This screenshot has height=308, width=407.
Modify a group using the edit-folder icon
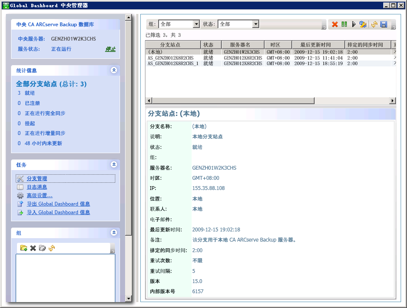(x=42, y=248)
